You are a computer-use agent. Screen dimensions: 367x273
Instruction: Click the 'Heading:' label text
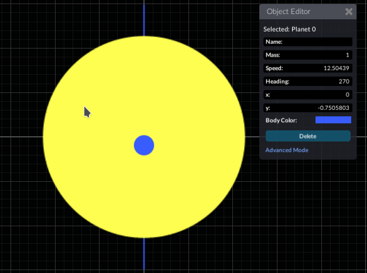[277, 81]
